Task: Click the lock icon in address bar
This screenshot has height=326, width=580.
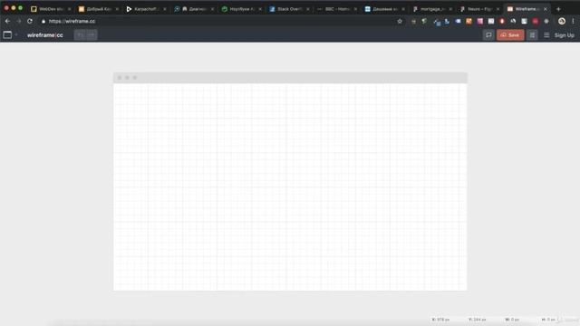Action: (x=43, y=22)
